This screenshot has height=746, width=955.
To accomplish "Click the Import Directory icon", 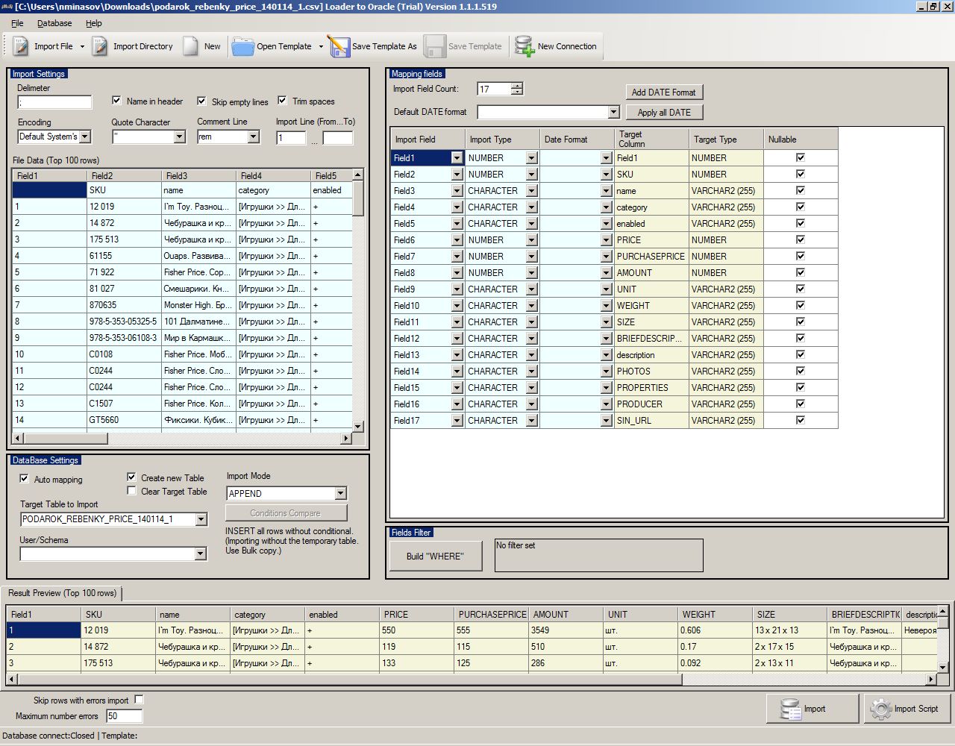I will 100,46.
